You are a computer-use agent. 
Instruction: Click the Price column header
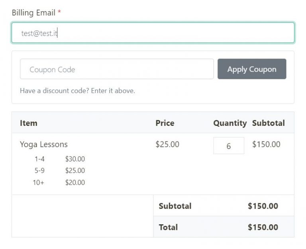click(165, 123)
